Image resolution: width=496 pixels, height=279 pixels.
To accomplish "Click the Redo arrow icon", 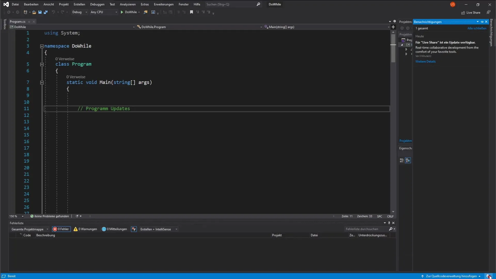I will coord(62,12).
